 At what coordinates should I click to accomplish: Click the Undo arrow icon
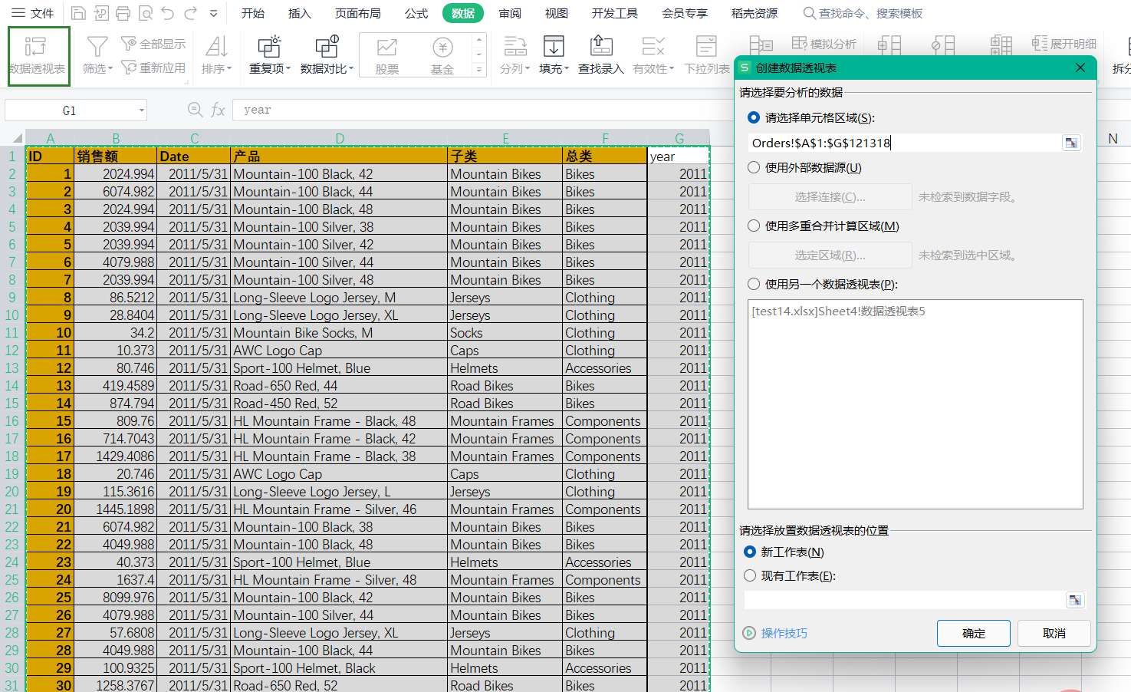[168, 13]
